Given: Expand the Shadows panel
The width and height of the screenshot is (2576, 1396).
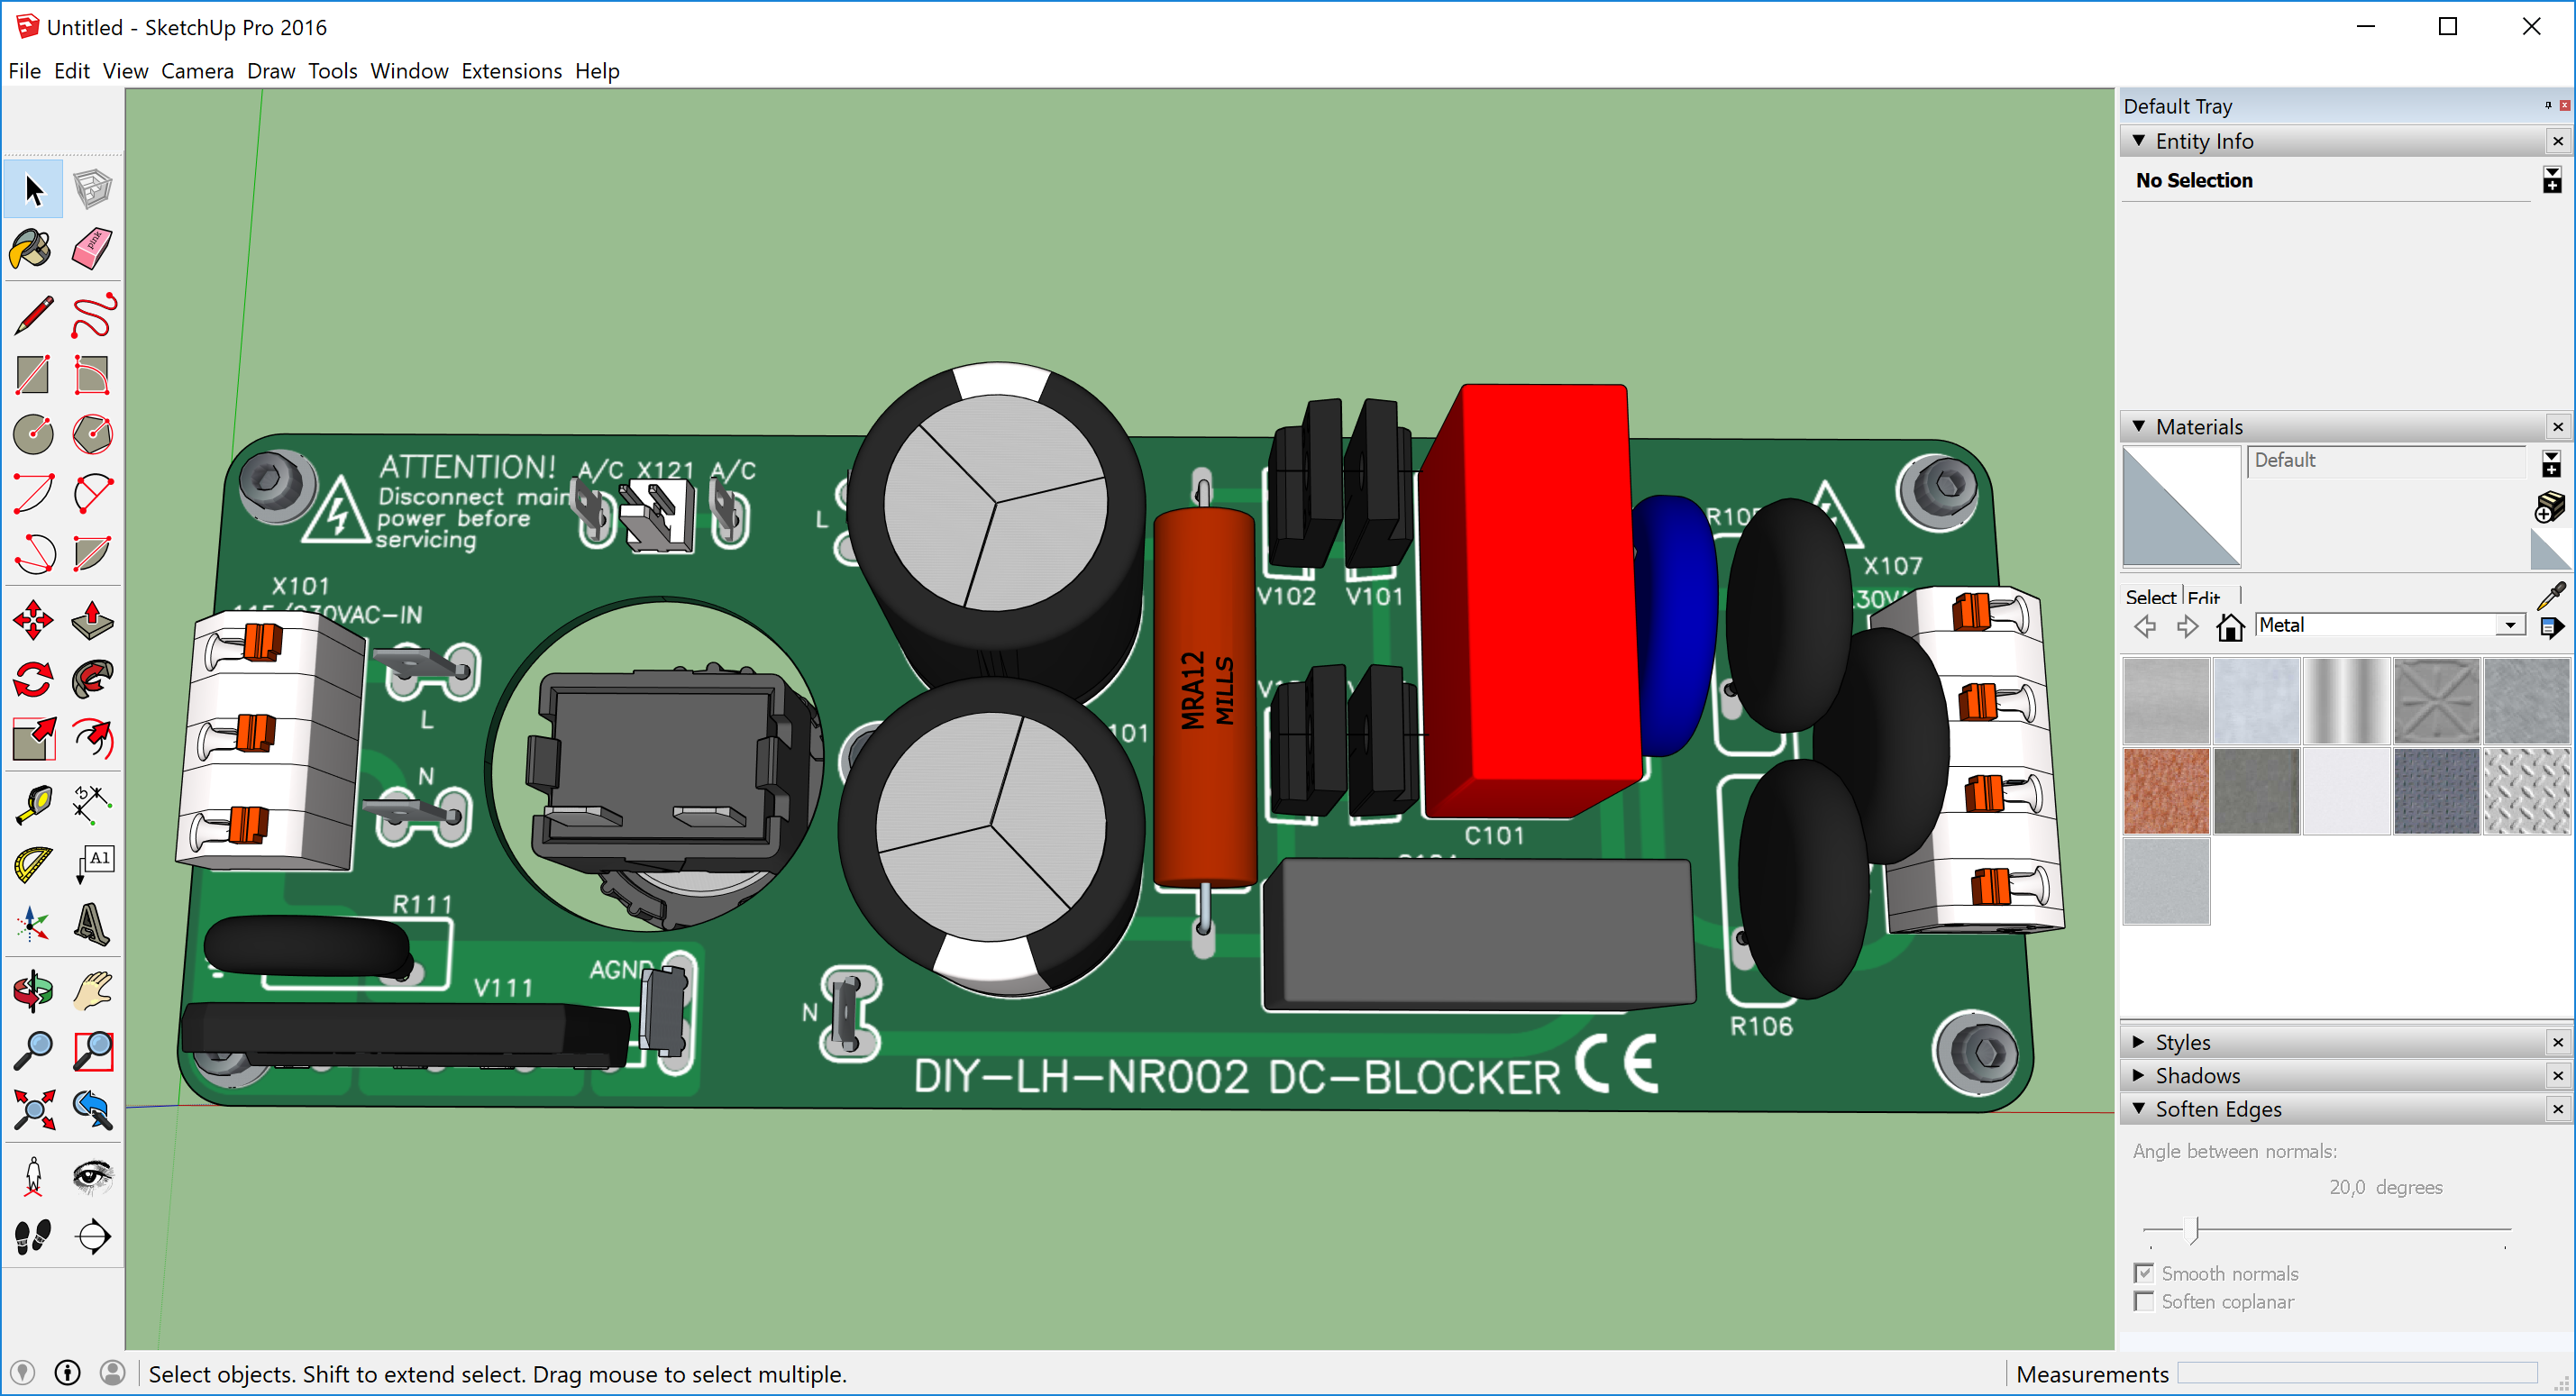Looking at the screenshot, I should pos(2139,1075).
